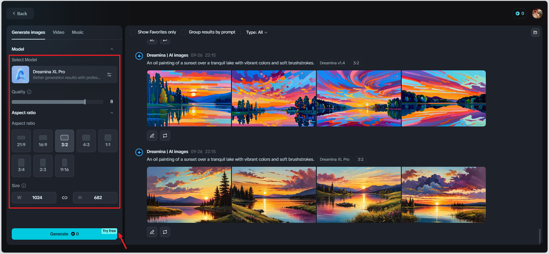
Task: Open third XL Pro boat on lake image
Action: (x=359, y=195)
